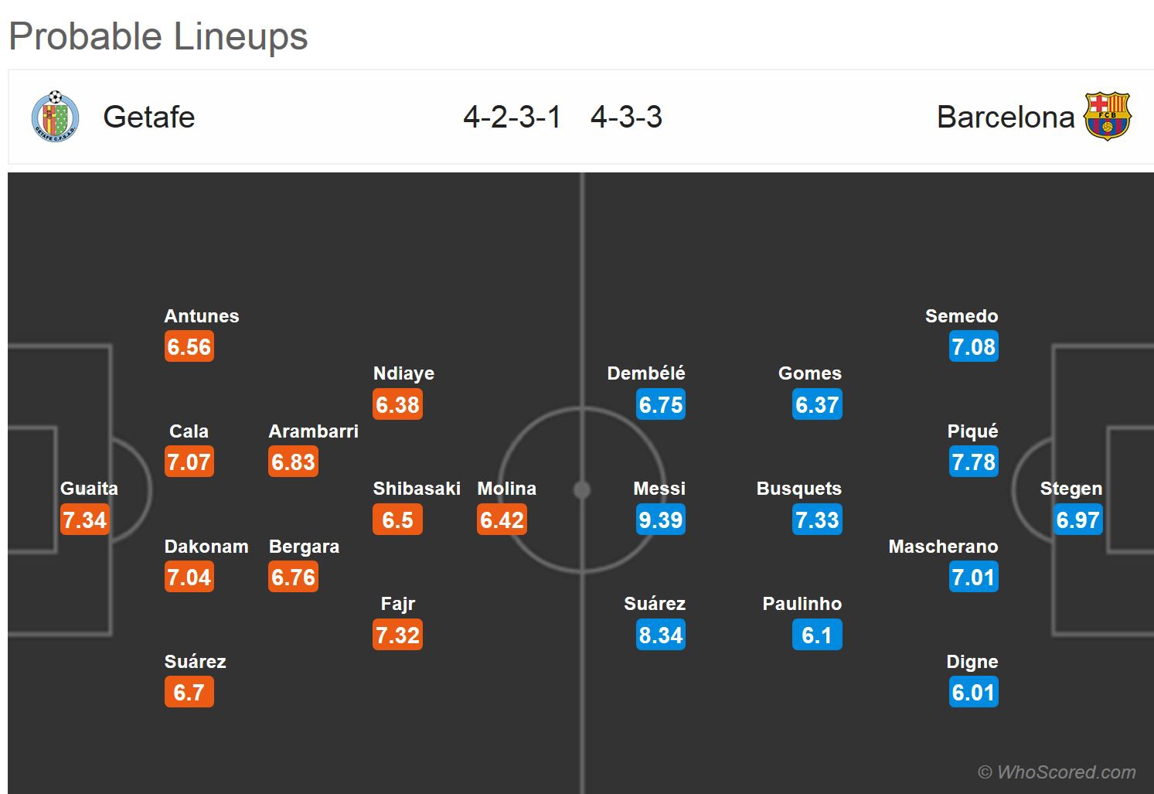The width and height of the screenshot is (1154, 794).
Task: Click Stegen's 6.97 rating badge
Action: (x=1077, y=520)
